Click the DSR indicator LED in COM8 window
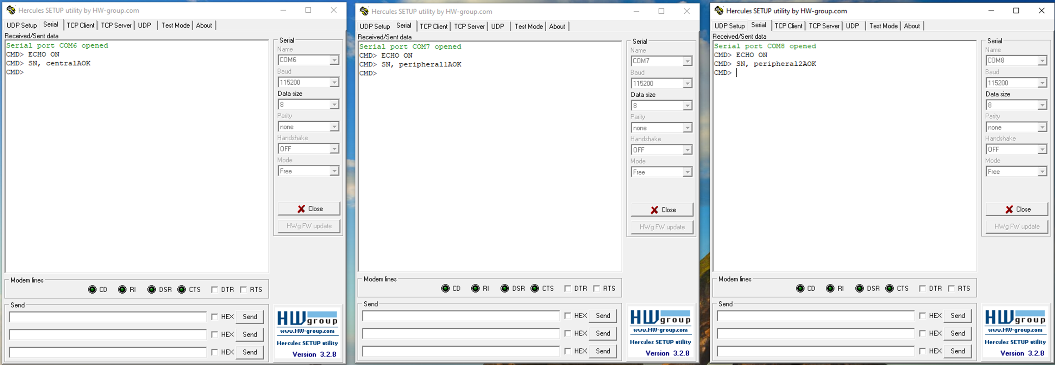The width and height of the screenshot is (1055, 365). (860, 288)
